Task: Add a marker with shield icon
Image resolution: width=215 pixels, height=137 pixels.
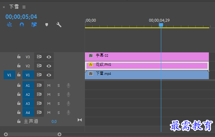Action: [46, 25]
